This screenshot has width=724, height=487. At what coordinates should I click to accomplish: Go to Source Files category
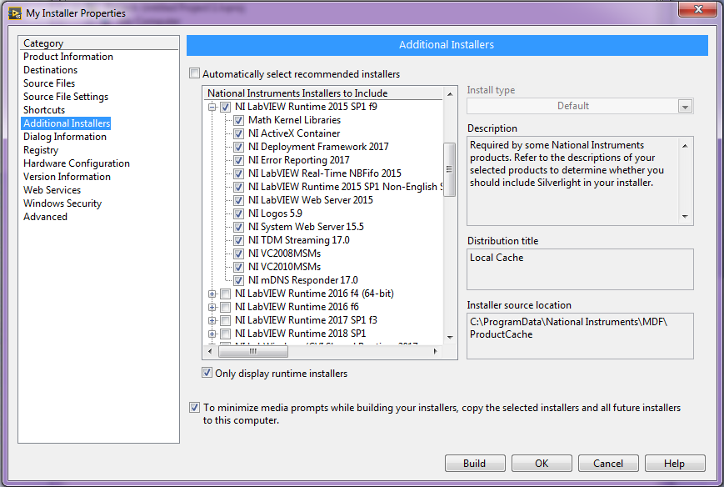click(49, 83)
